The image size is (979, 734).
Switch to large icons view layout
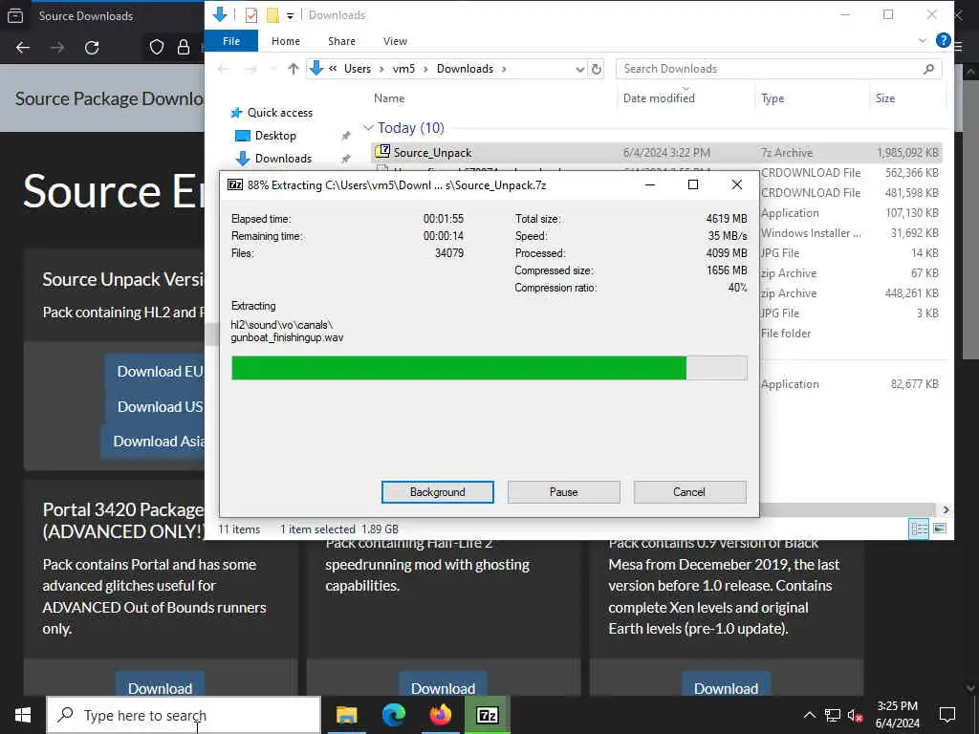click(x=939, y=529)
